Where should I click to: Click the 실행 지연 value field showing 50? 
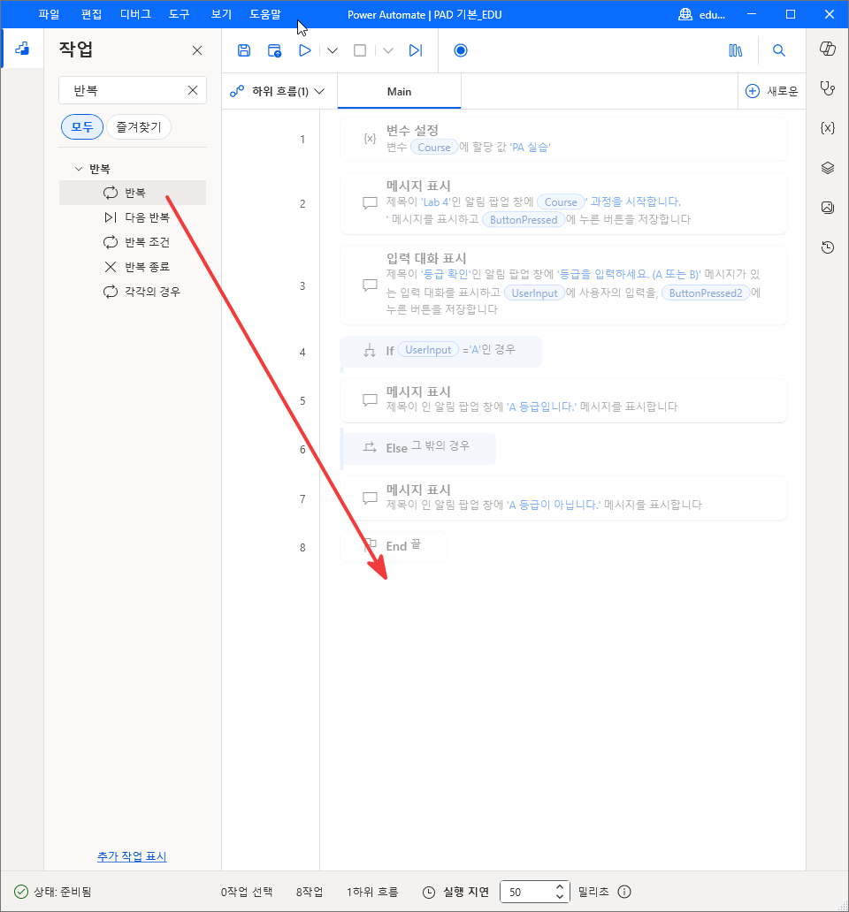[526, 892]
